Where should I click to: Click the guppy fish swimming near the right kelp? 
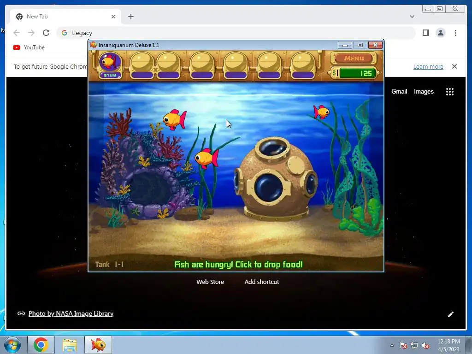[x=321, y=112]
